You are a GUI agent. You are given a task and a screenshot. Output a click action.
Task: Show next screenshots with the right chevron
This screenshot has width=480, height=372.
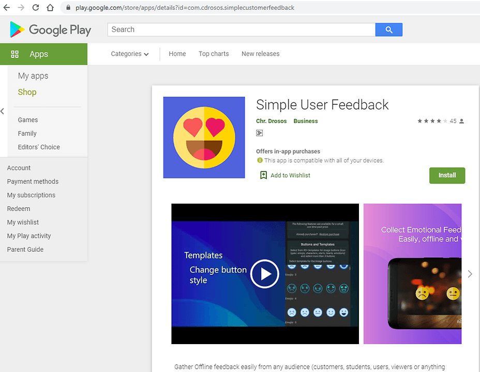[x=470, y=274]
